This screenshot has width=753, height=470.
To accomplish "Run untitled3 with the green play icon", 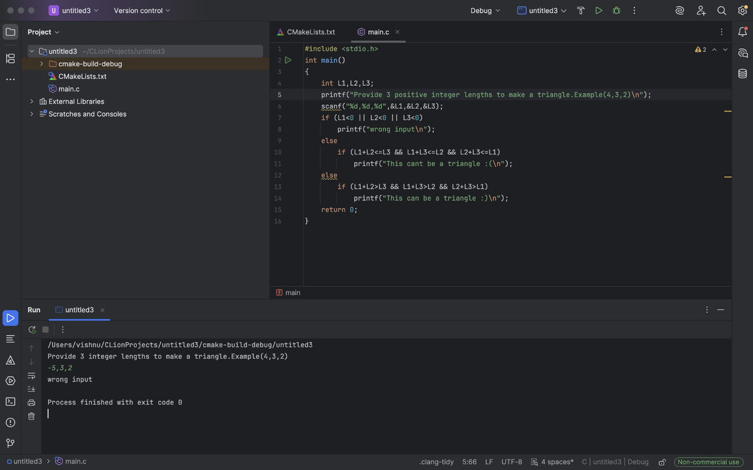I will tap(599, 11).
